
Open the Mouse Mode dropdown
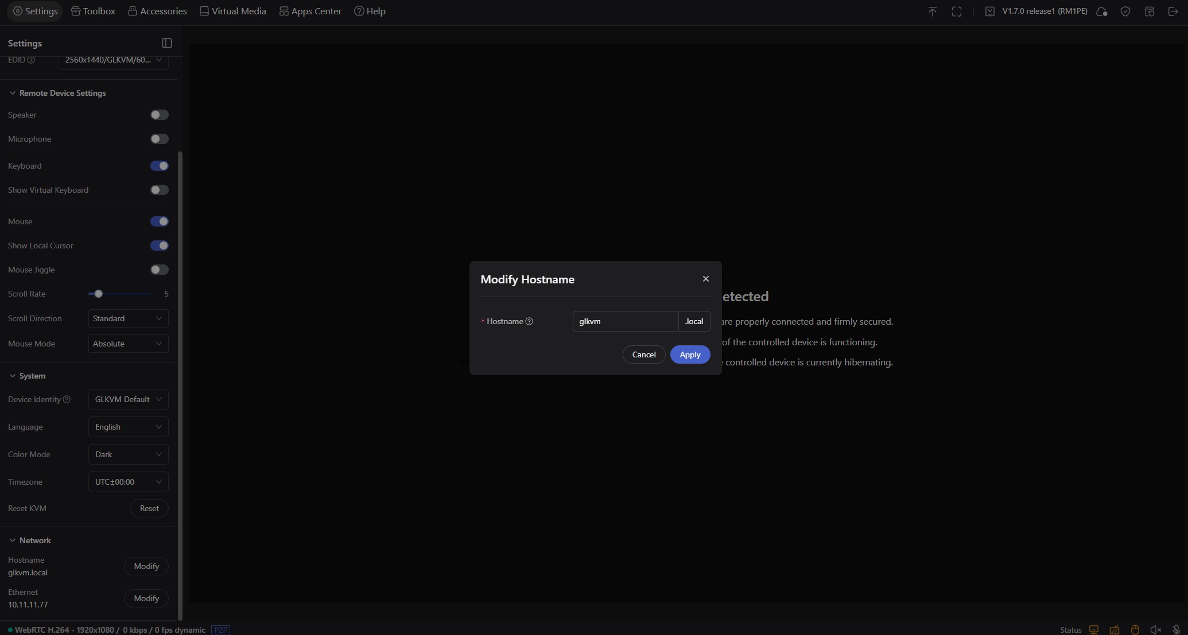pos(128,344)
